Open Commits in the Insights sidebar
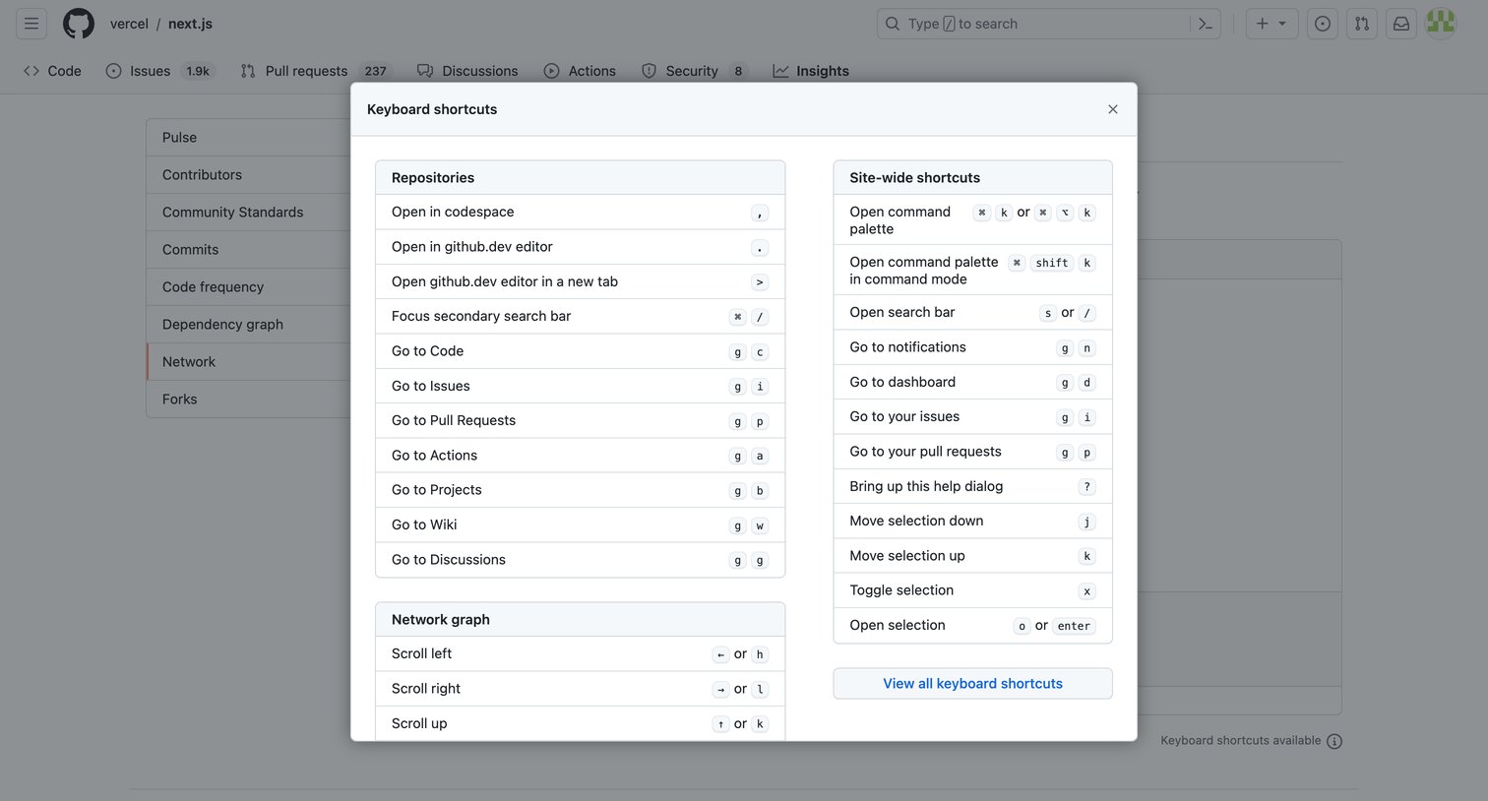The height and width of the screenshot is (801, 1488). click(248, 250)
